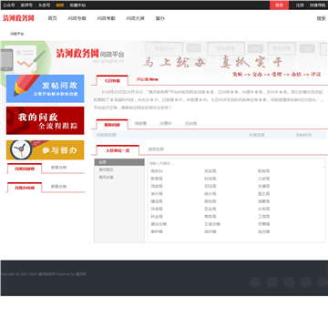
Task: Click the 城管局 unit
Action: point(263,201)
